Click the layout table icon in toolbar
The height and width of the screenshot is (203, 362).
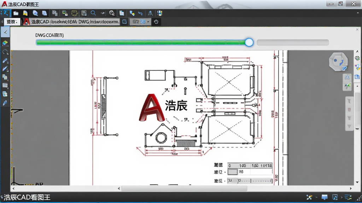55,13
